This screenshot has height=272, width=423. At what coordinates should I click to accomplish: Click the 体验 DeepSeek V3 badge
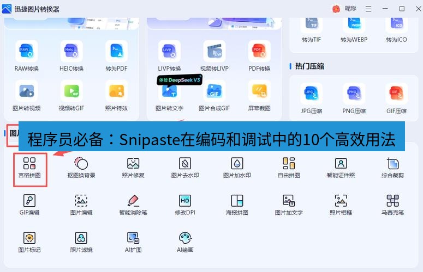180,80
